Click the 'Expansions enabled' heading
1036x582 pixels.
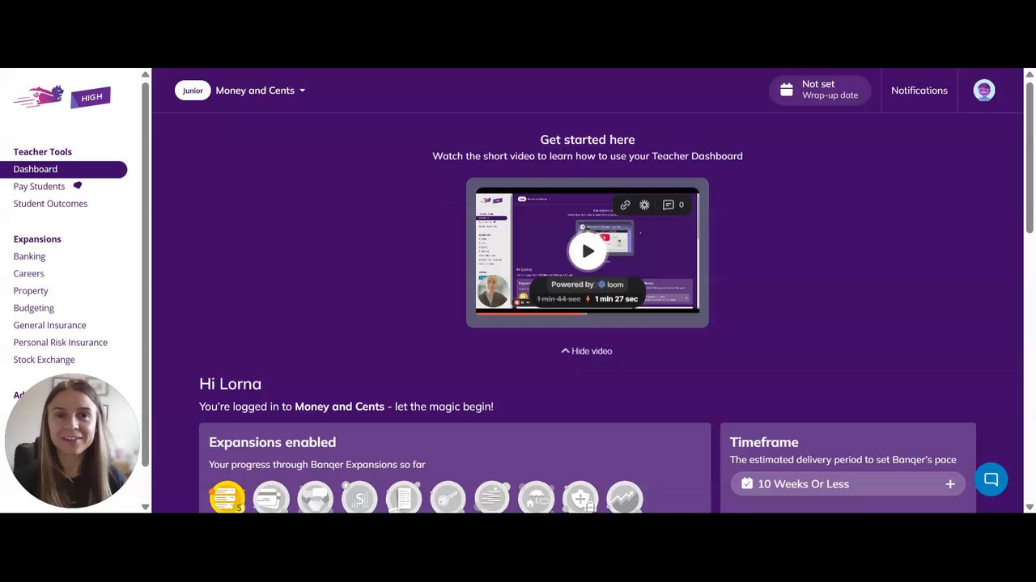click(272, 442)
